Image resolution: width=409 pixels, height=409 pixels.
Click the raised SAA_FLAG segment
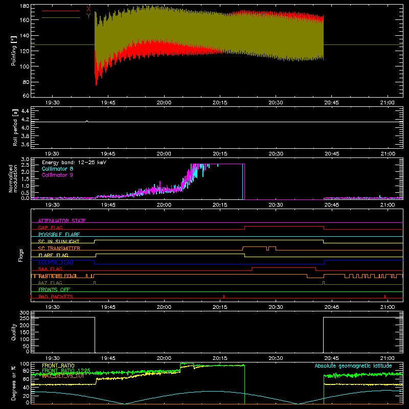click(284, 267)
